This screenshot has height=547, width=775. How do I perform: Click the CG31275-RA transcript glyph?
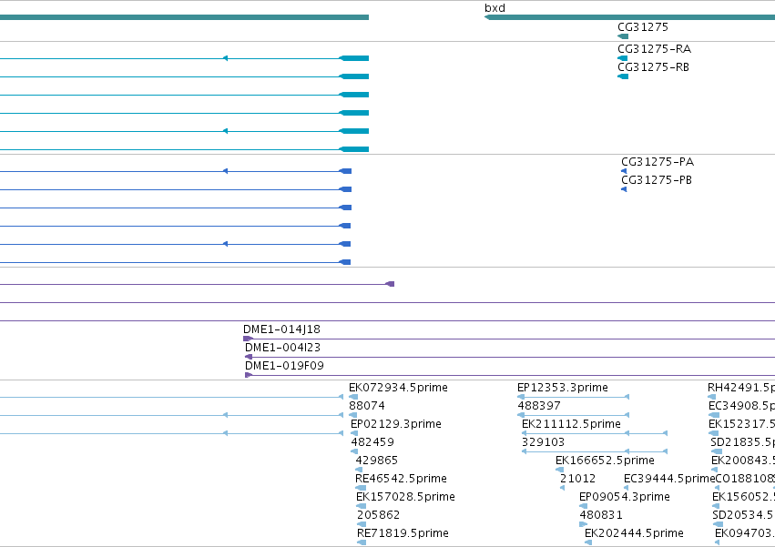(x=622, y=58)
